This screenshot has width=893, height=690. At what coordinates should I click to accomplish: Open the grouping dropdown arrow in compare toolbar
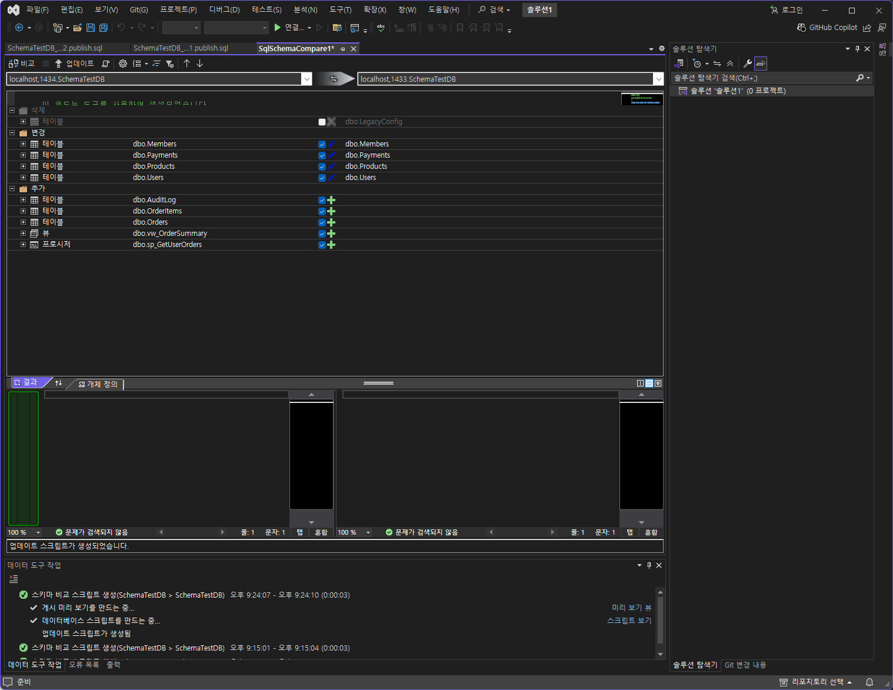point(146,64)
